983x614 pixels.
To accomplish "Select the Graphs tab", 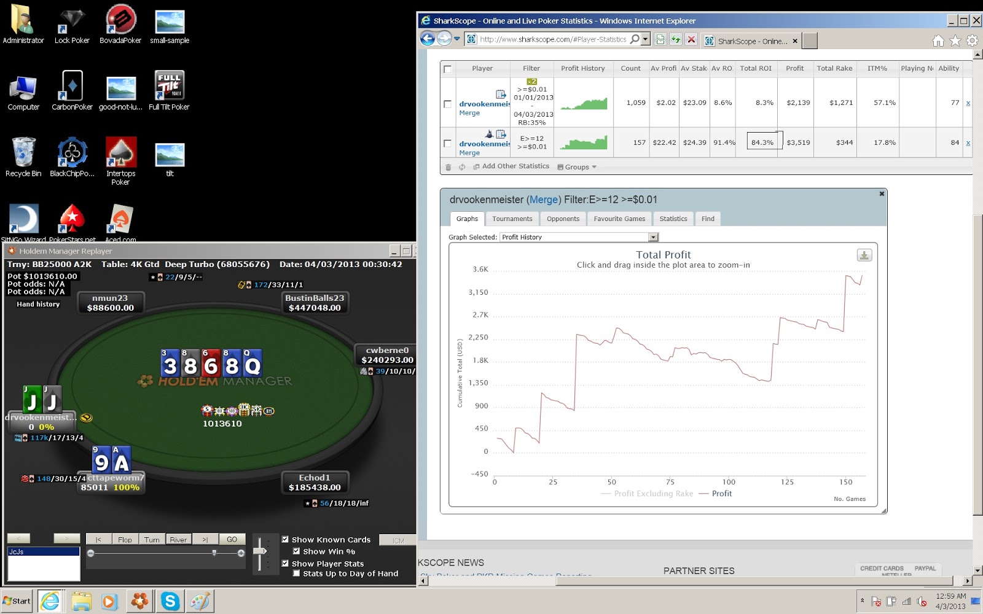I will pos(467,219).
